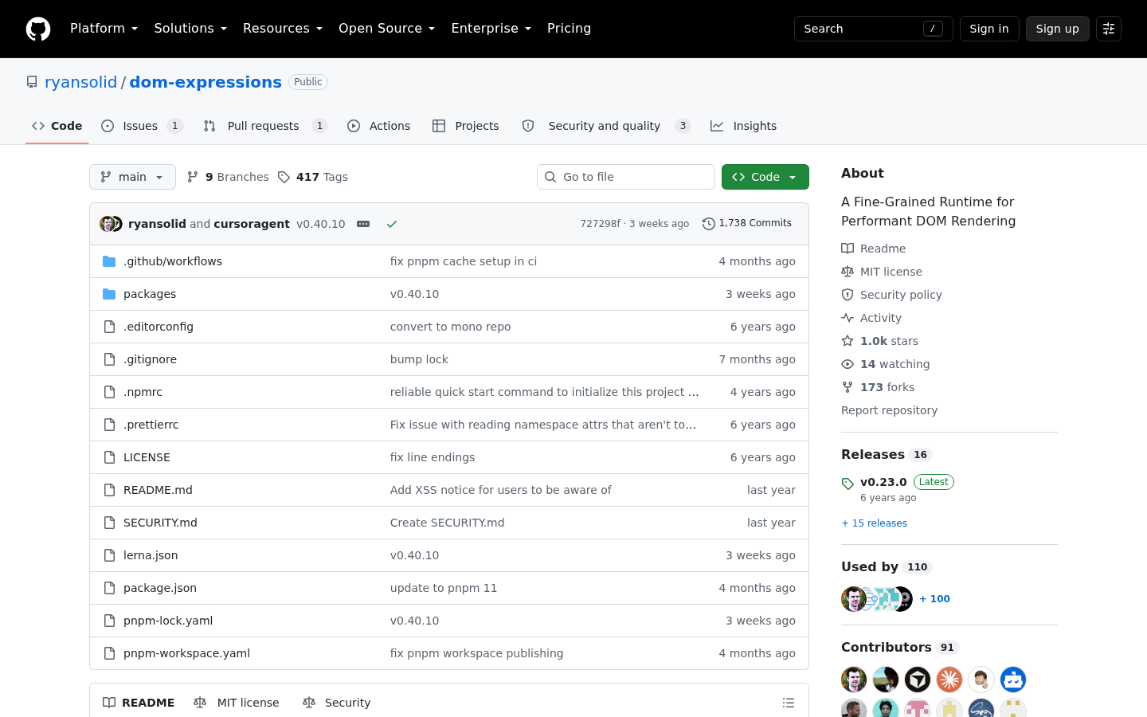1147x717 pixels.
Task: Go to the GitHub homepage logo
Action: pos(38,29)
